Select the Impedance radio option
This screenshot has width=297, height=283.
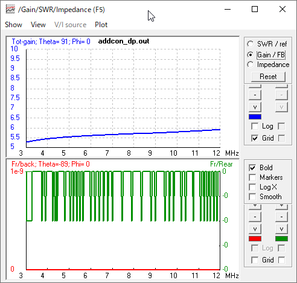[251, 65]
